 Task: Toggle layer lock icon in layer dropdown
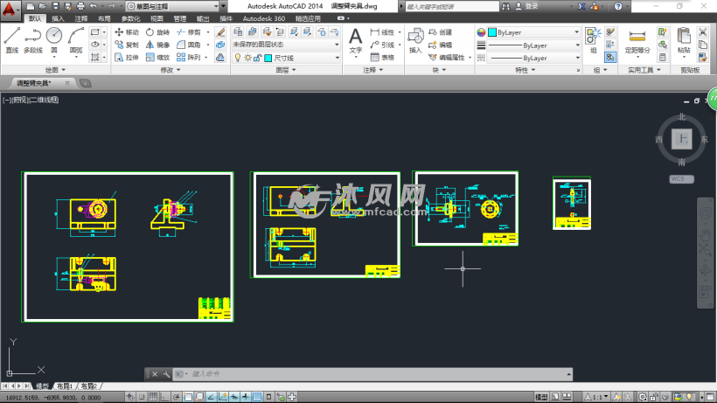(x=257, y=58)
